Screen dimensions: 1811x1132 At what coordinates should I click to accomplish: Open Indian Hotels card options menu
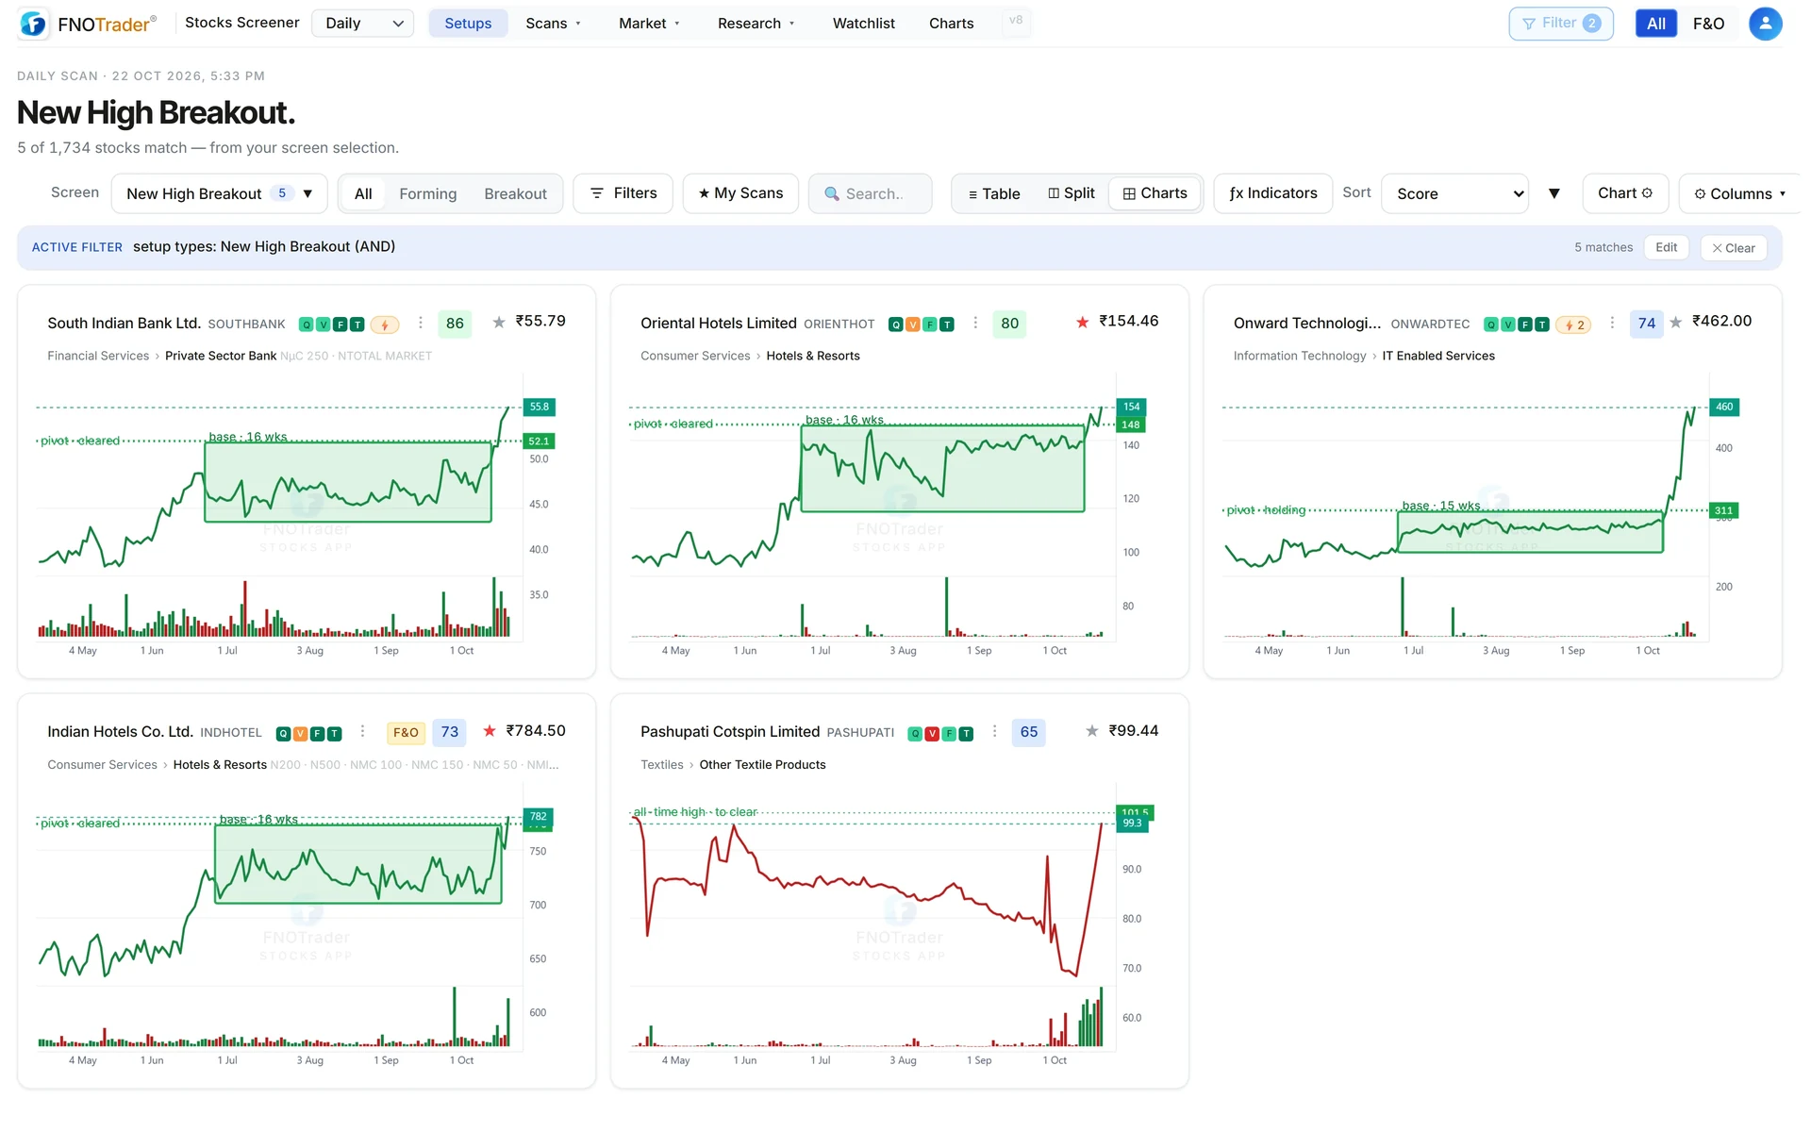pyautogui.click(x=362, y=731)
